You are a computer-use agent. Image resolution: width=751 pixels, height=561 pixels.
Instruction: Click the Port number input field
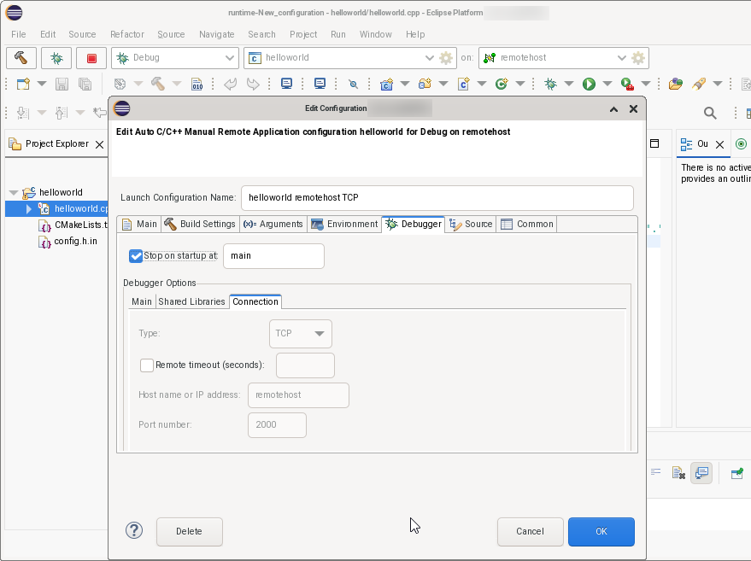click(x=277, y=424)
